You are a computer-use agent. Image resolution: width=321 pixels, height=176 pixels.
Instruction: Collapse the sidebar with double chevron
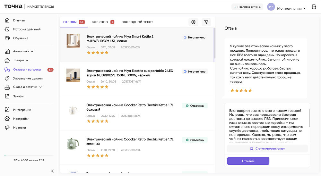click(x=52, y=171)
